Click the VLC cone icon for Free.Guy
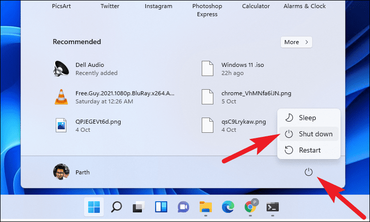The width and height of the screenshot is (370, 222). click(61, 97)
